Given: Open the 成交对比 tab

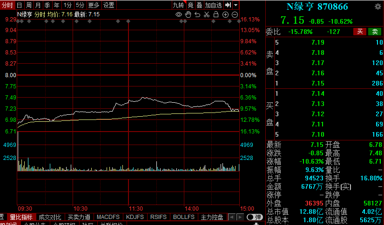Looking at the screenshot, I should click(50, 217).
